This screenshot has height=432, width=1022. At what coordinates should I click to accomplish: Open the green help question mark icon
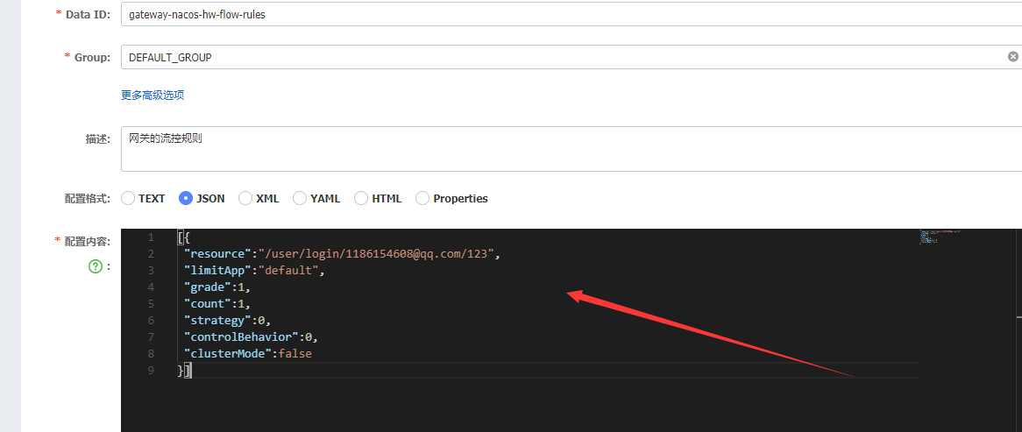click(96, 266)
